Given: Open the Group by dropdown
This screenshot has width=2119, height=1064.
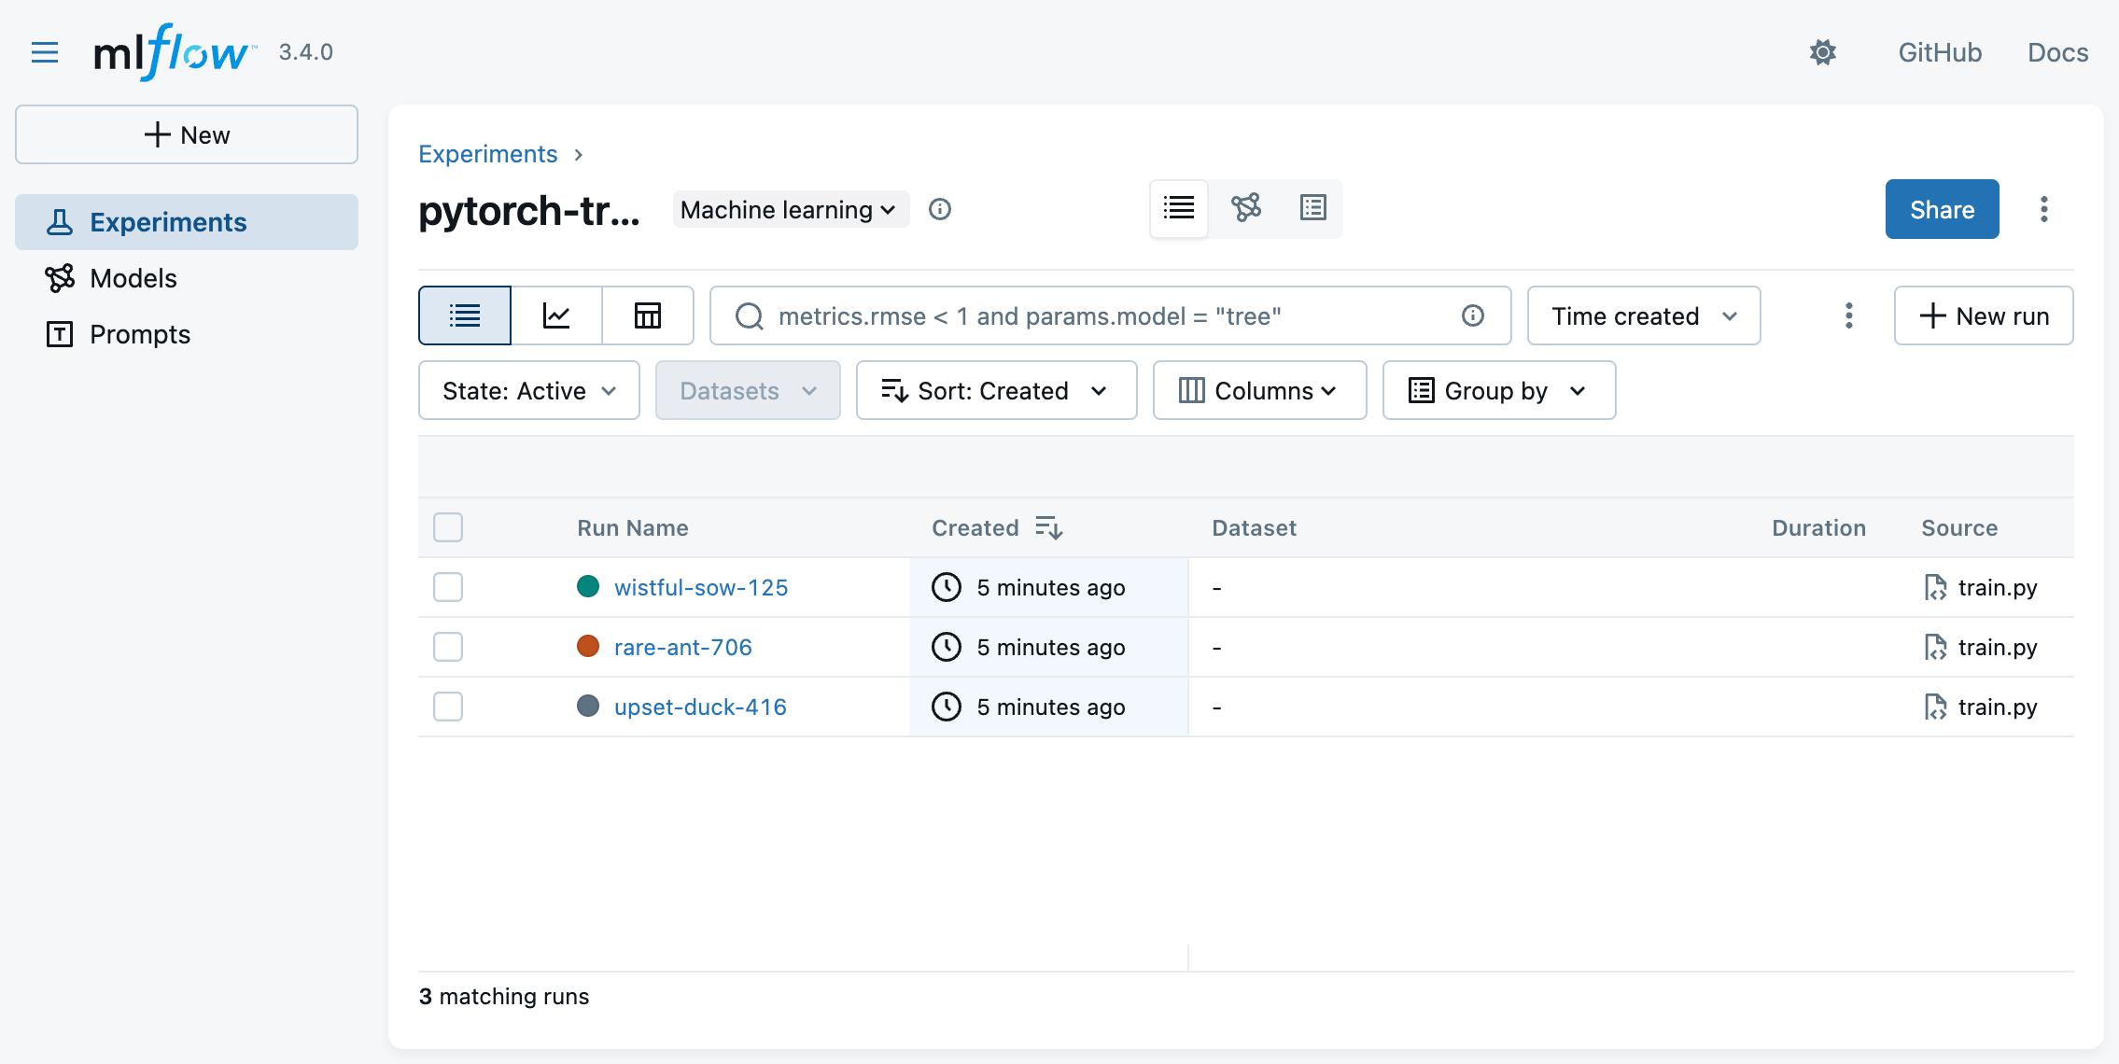Looking at the screenshot, I should (x=1498, y=390).
